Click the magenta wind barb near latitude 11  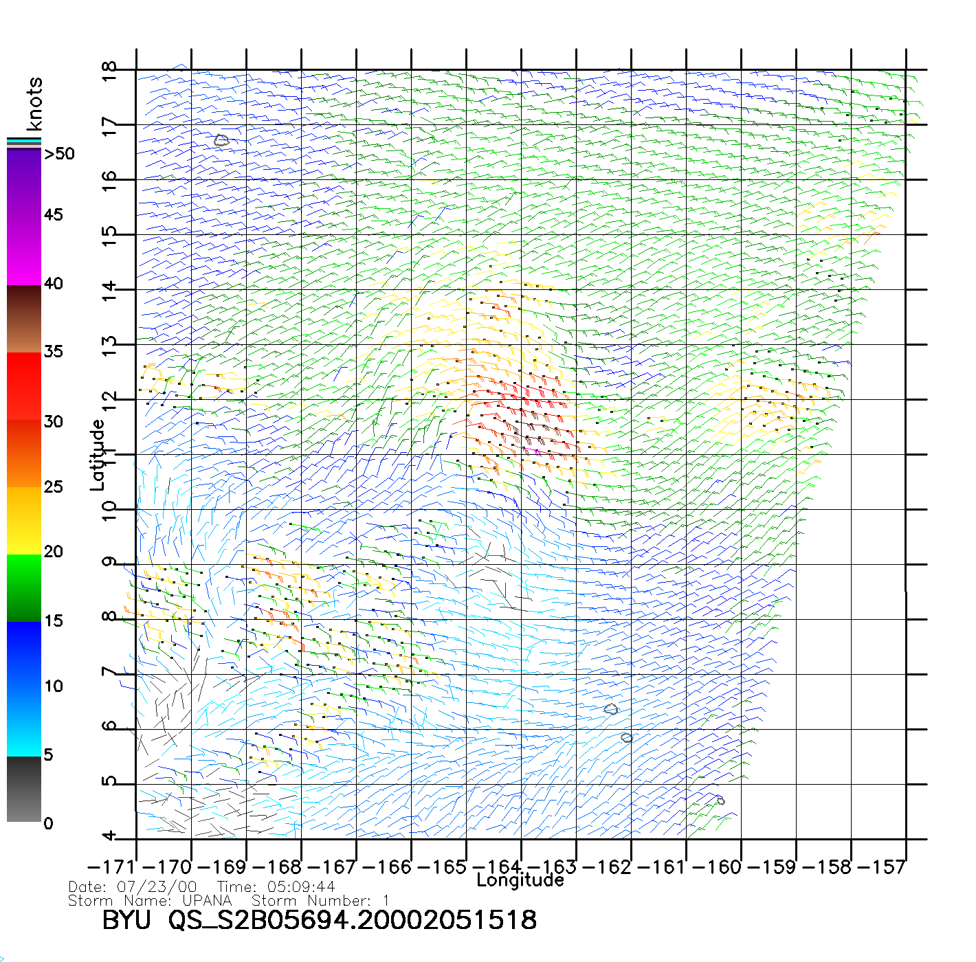[x=536, y=451]
